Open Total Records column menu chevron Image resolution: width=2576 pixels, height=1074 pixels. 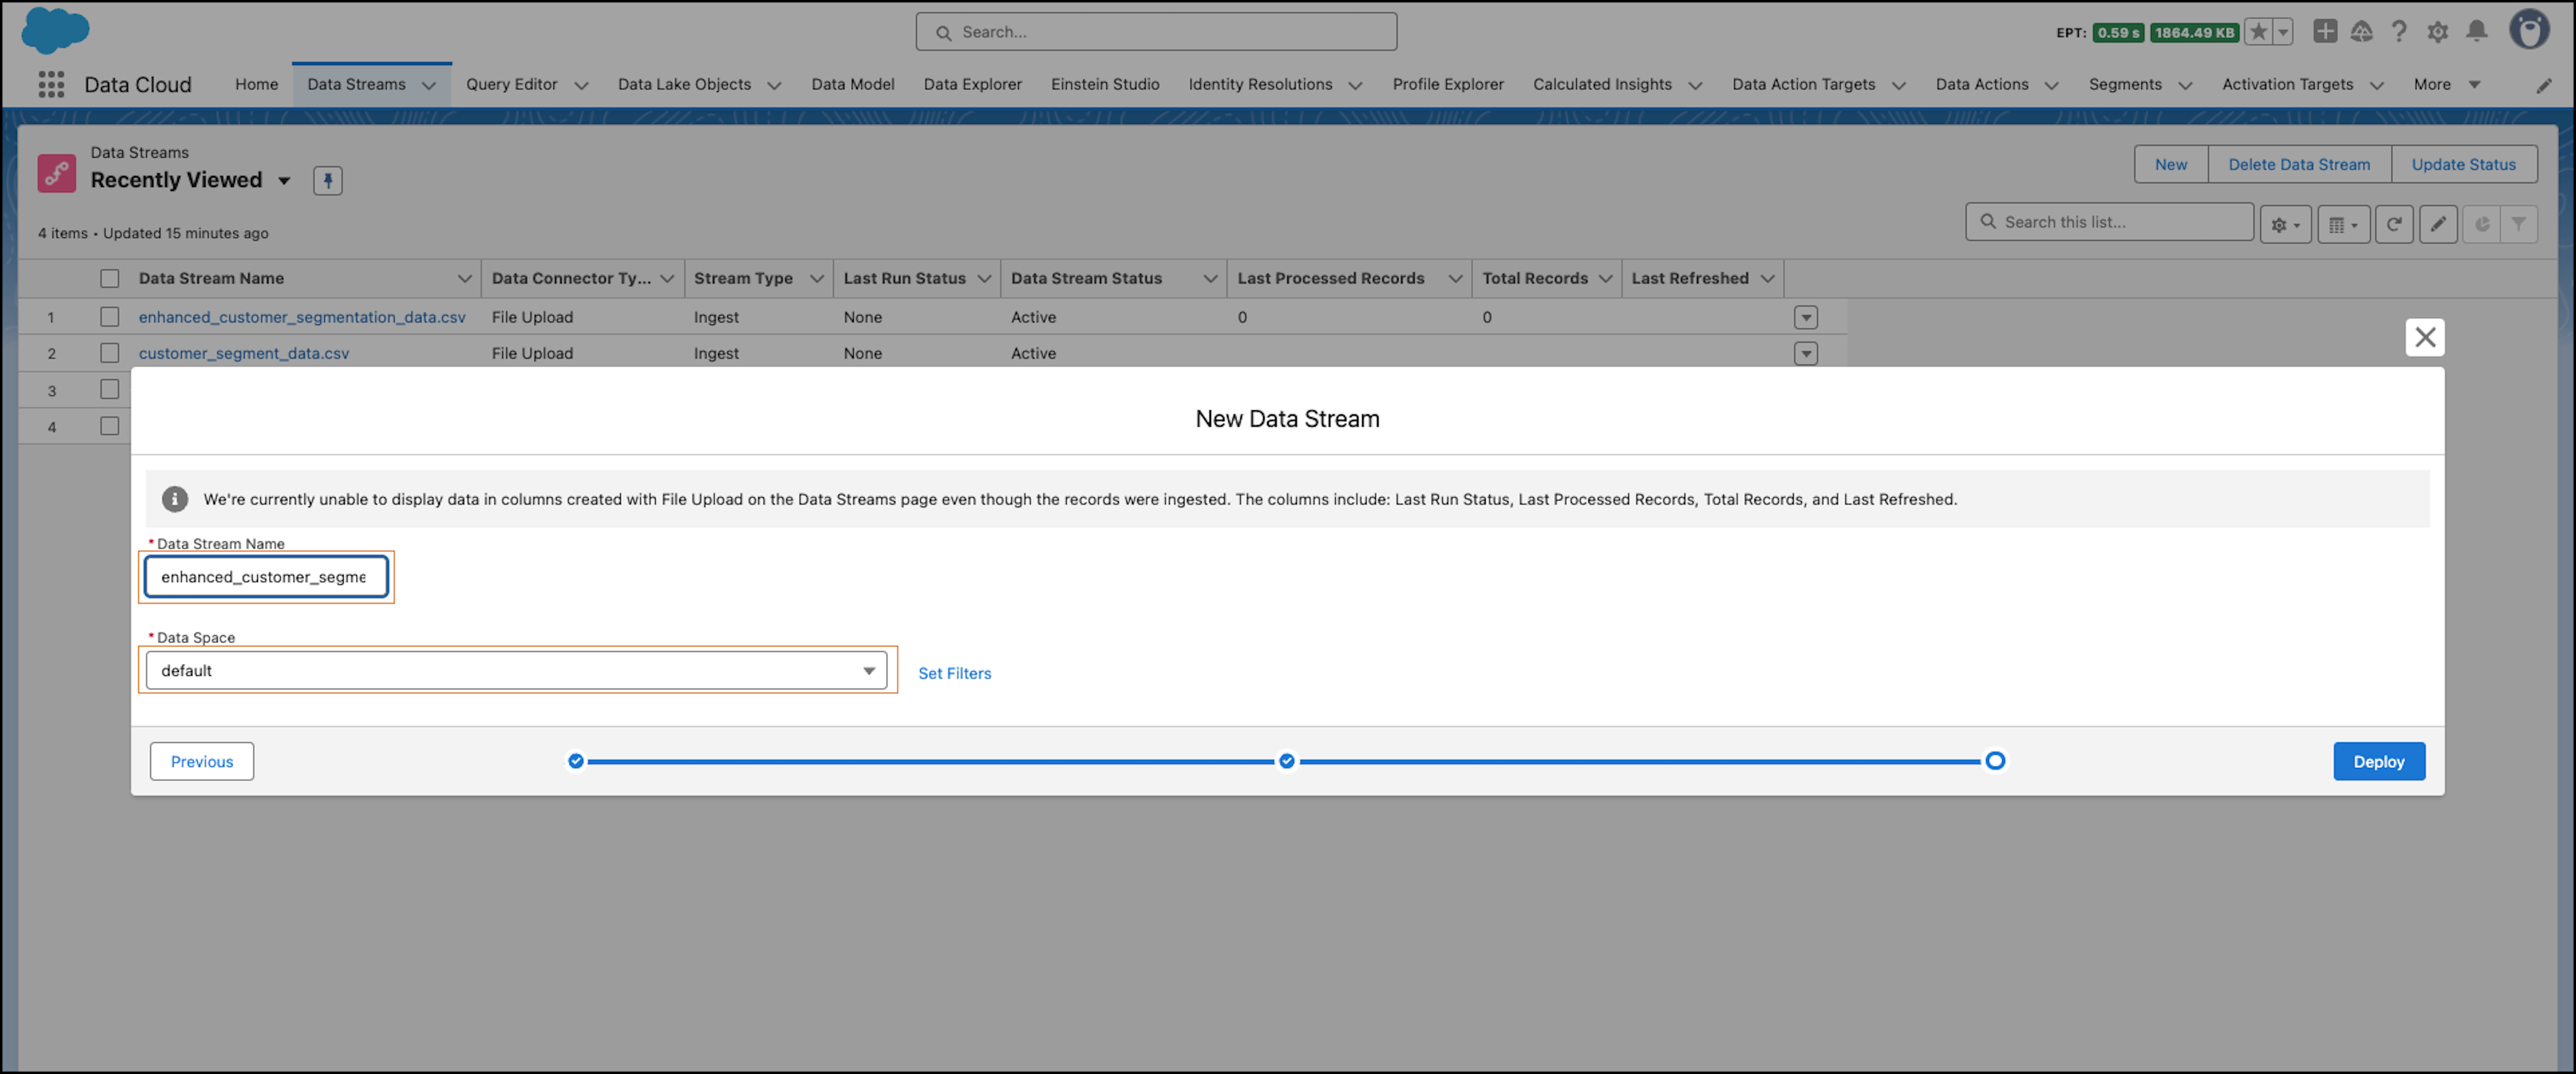coord(1605,279)
